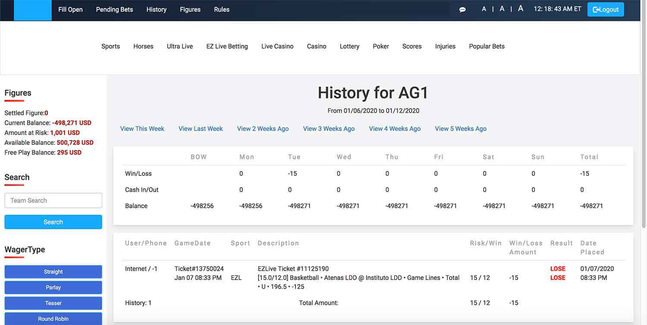Click the Team Search input field
Screen dimensions: 647x325
coord(53,200)
